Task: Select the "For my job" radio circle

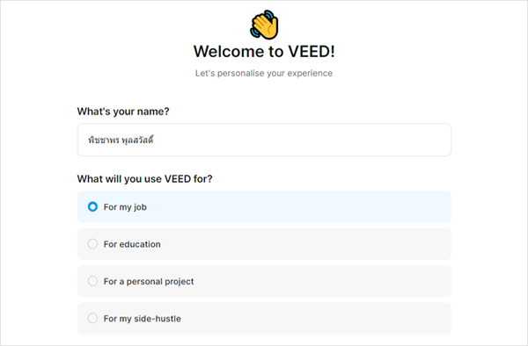Action: [92, 206]
